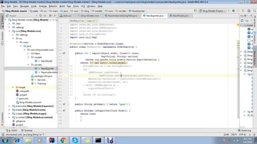Run Sling Models Project with the play icon
The image size is (257, 144).
[x=229, y=11]
